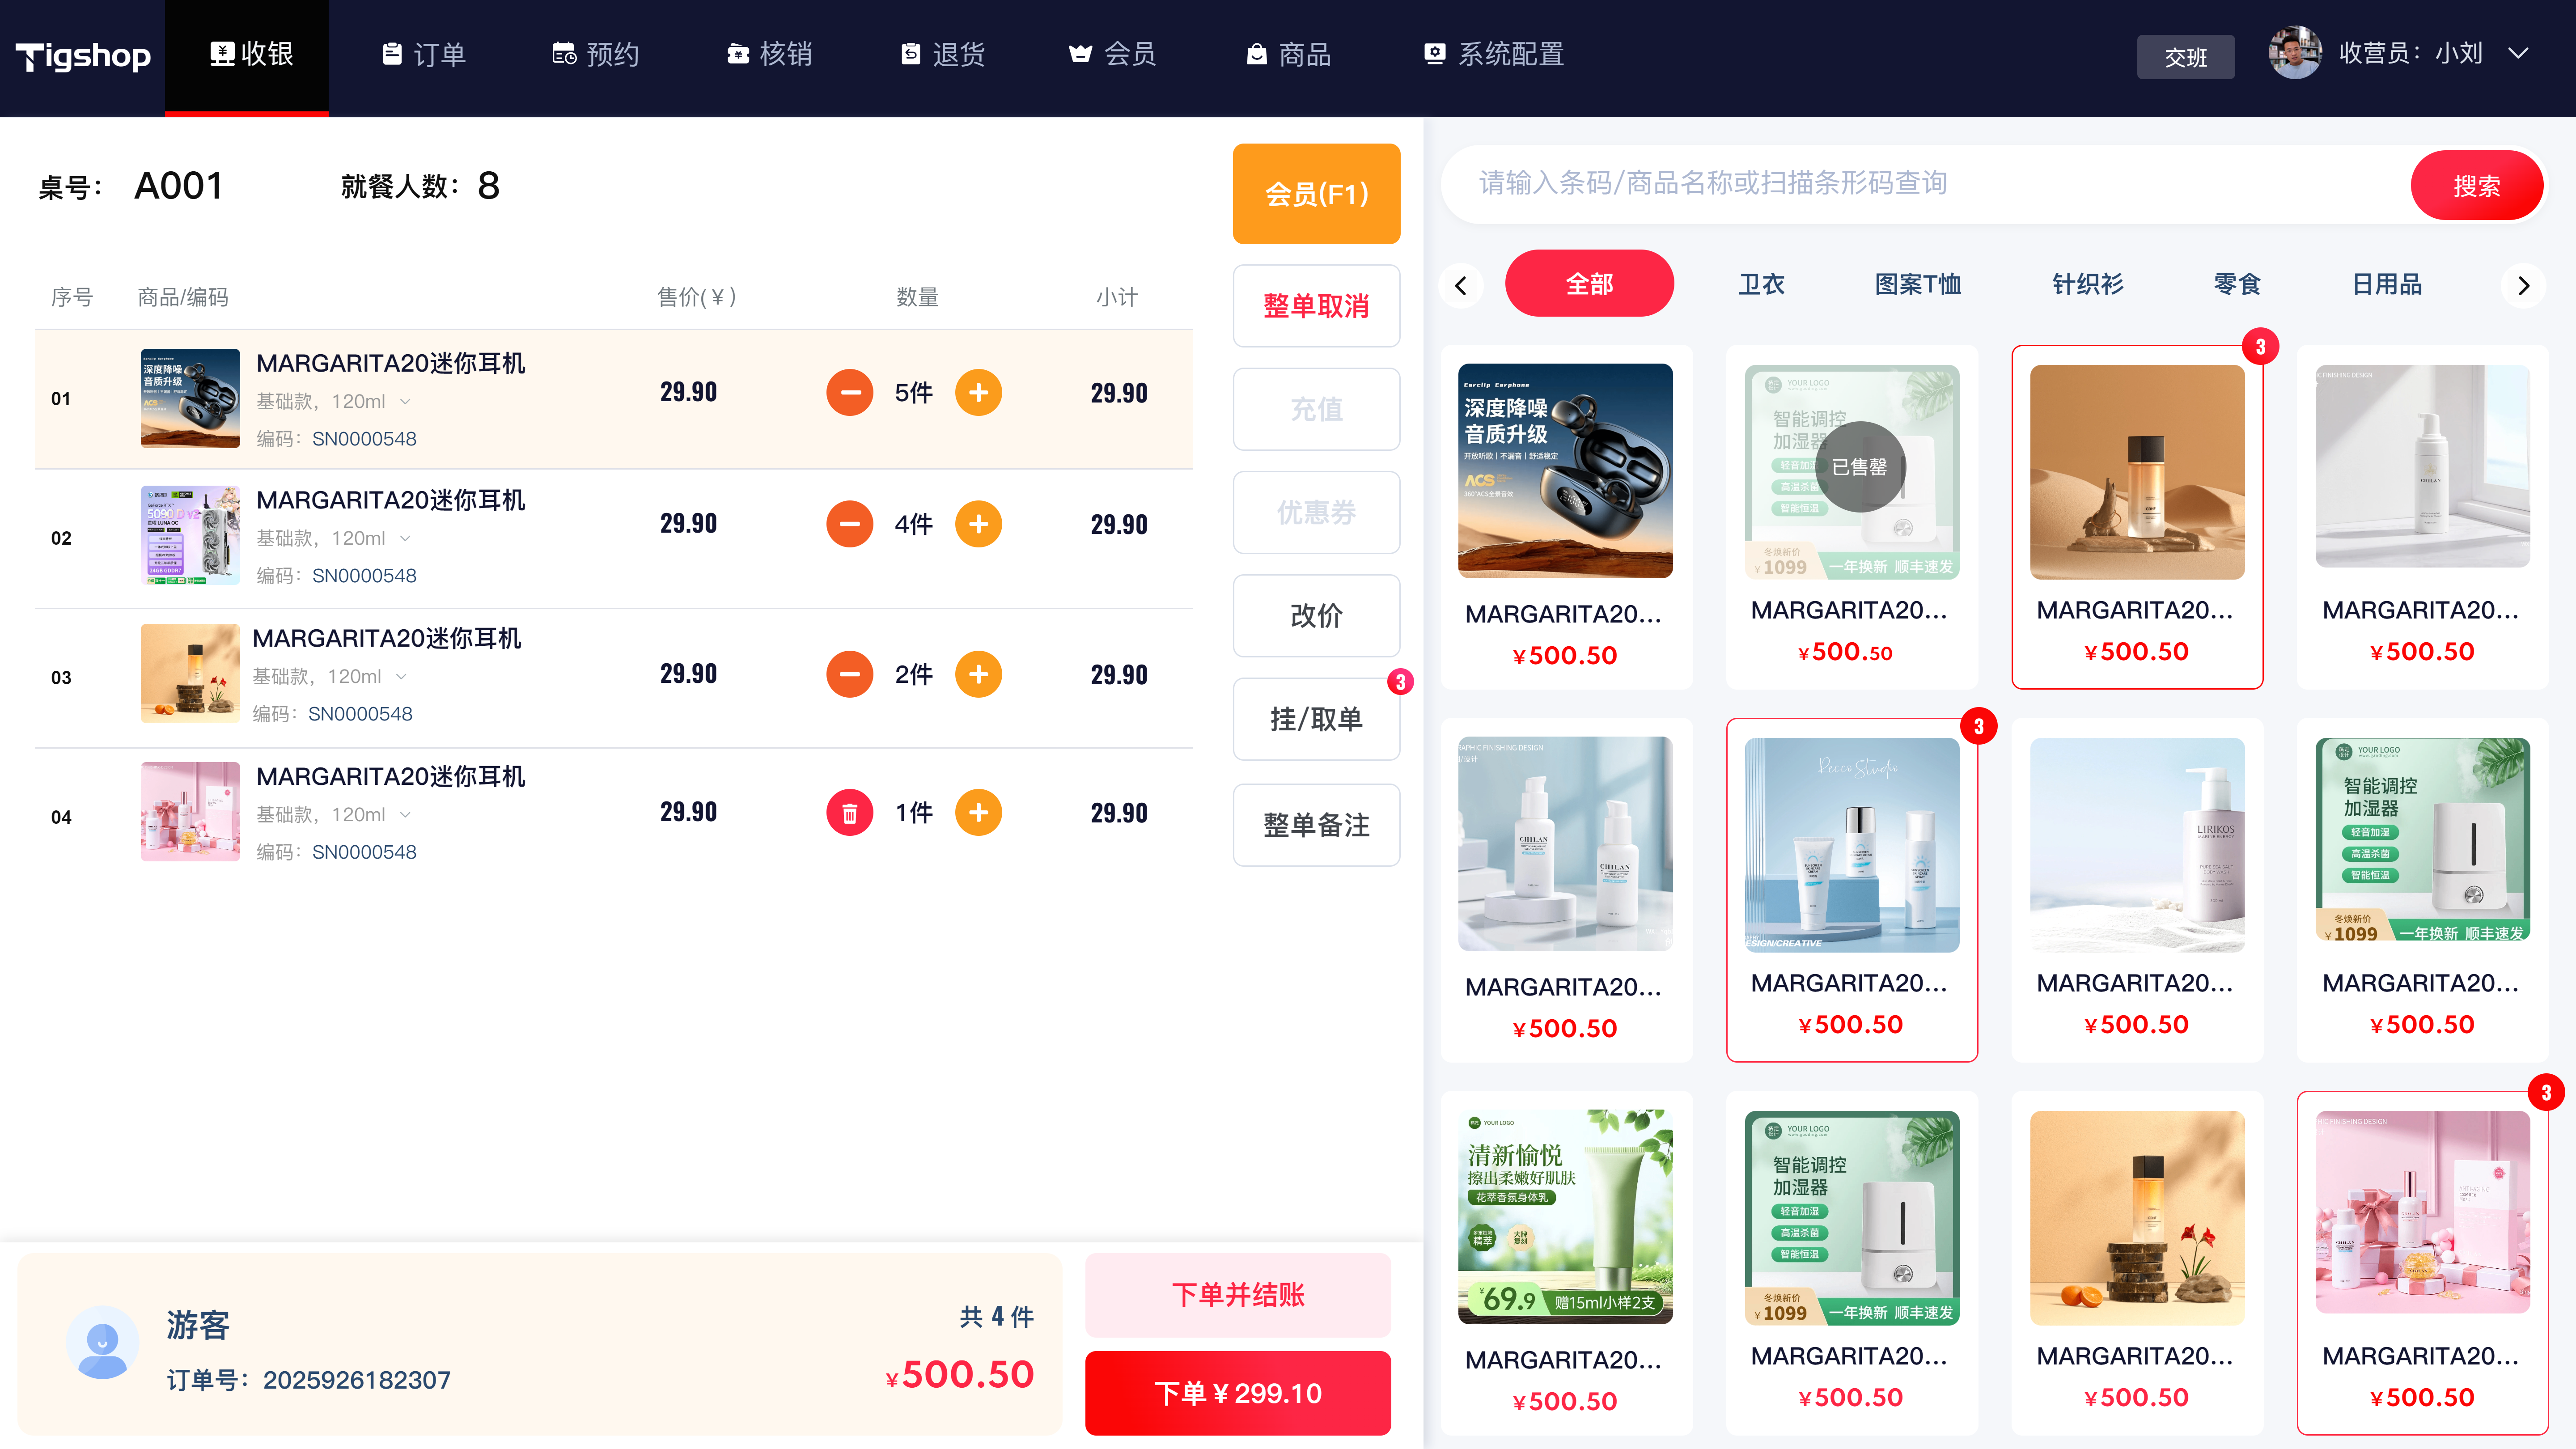Select perfume with orange and flower card

tap(2137, 1263)
